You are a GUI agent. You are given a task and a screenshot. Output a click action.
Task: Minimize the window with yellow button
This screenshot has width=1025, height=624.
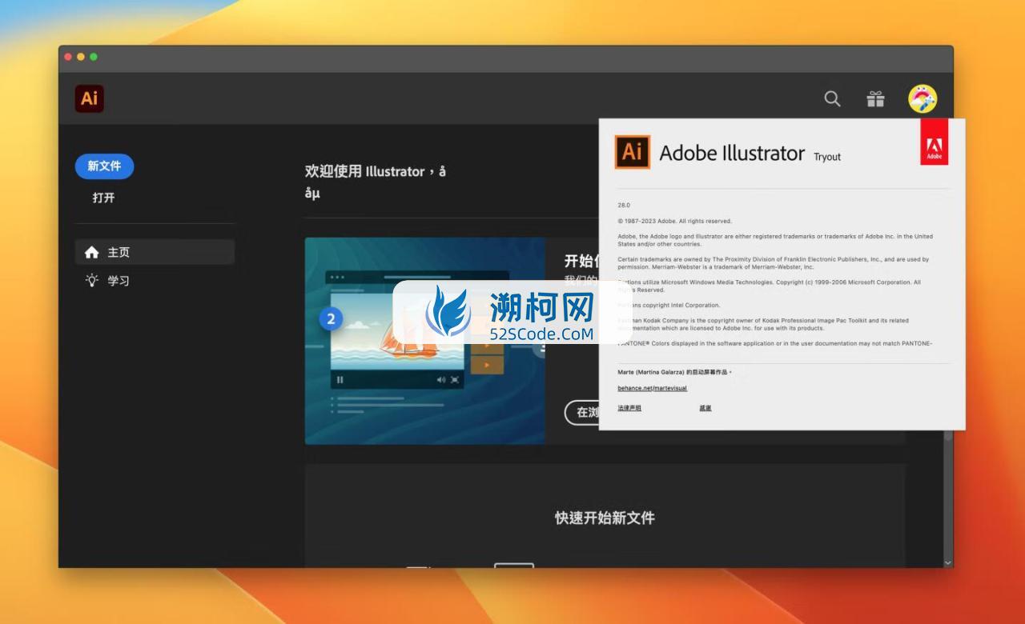(81, 57)
